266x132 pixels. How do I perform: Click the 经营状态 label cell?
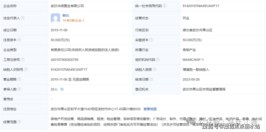tap(156, 18)
